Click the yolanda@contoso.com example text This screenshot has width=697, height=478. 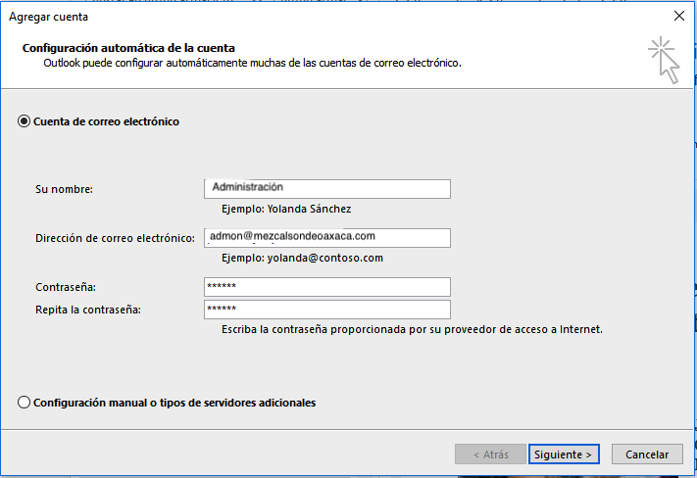point(302,258)
